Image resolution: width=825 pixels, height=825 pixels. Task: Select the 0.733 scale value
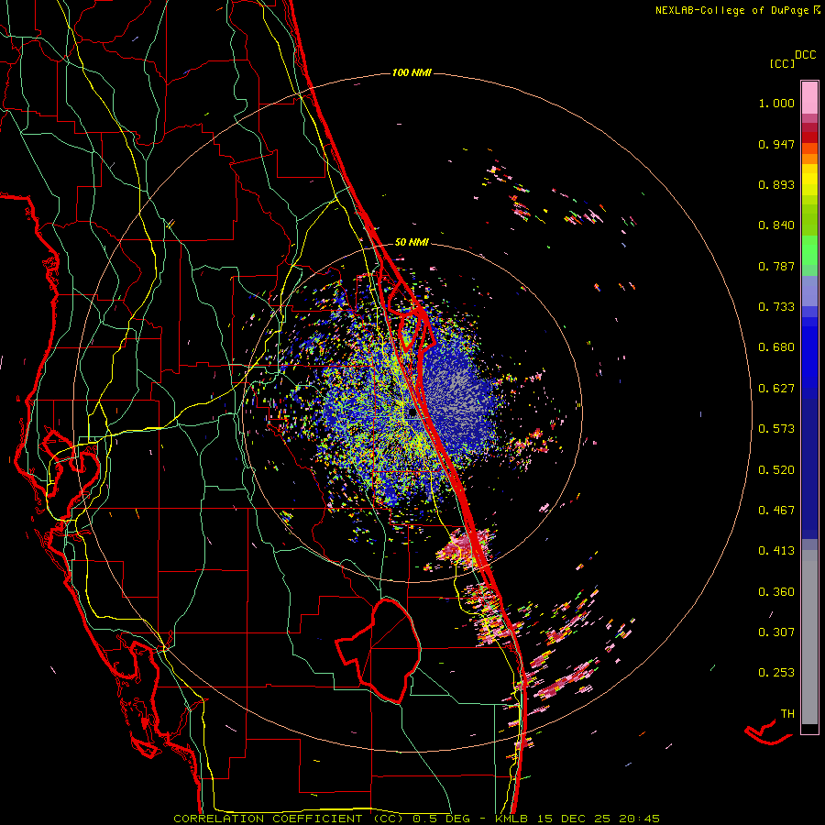coord(776,307)
